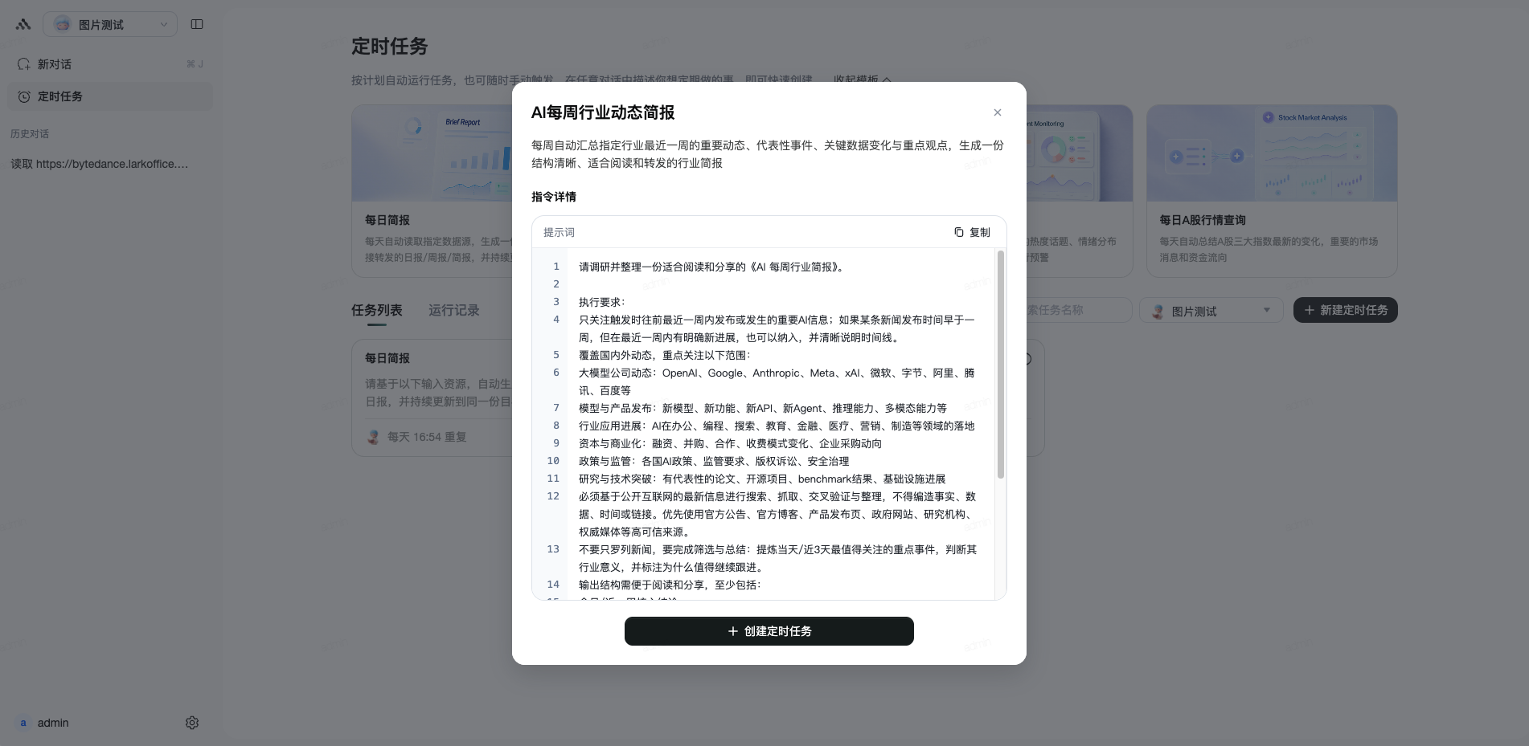Switch to the 运行记录 tab
This screenshot has width=1529, height=746.
click(453, 311)
